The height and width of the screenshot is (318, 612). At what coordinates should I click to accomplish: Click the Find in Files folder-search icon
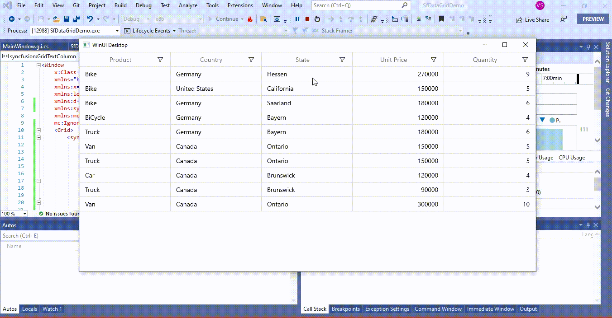pyautogui.click(x=263, y=19)
